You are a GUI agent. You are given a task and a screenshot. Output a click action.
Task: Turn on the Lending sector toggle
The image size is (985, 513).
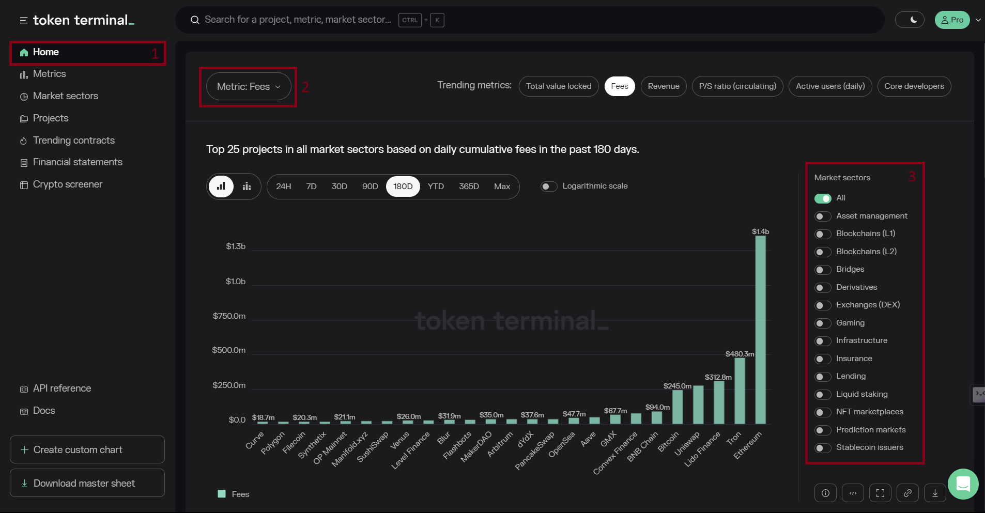point(822,377)
